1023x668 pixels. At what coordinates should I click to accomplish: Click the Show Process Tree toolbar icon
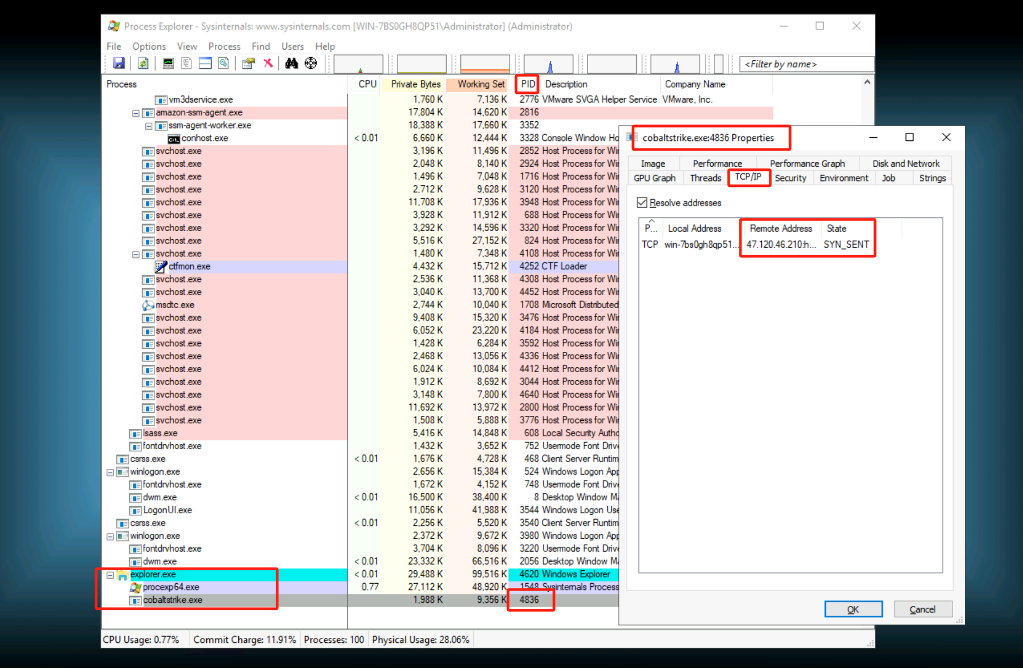[186, 64]
